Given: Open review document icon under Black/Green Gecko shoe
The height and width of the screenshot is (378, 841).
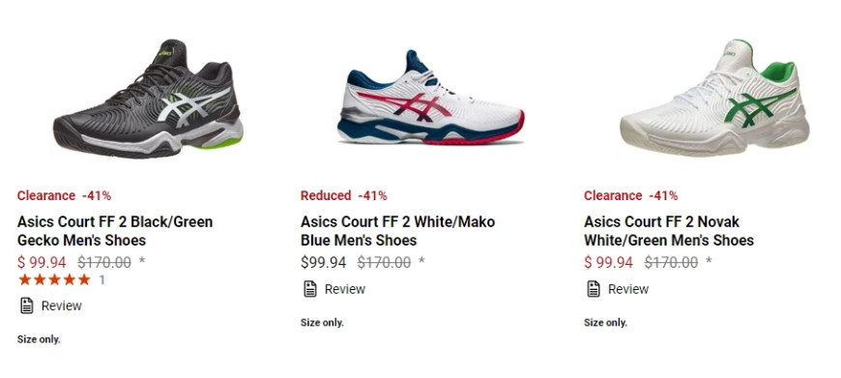Looking at the screenshot, I should click(27, 306).
